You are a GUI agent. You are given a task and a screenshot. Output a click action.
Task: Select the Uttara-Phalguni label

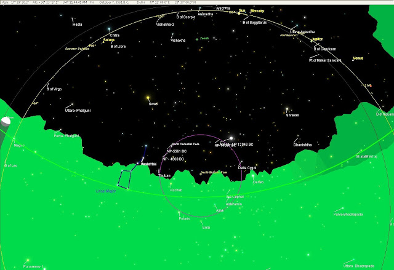click(78, 111)
